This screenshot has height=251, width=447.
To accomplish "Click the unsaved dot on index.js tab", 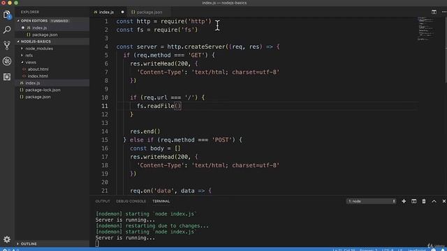I will 123,12.
